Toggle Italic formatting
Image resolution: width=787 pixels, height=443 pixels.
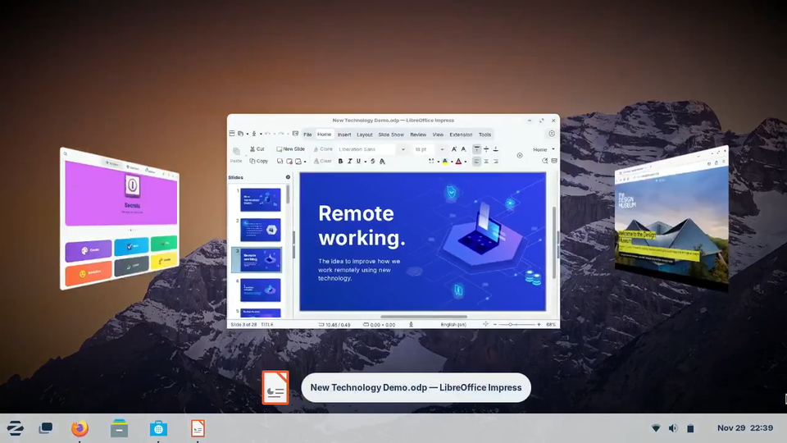pyautogui.click(x=349, y=162)
